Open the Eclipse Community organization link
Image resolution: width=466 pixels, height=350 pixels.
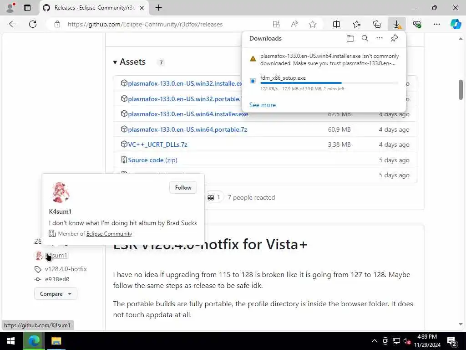pyautogui.click(x=109, y=234)
